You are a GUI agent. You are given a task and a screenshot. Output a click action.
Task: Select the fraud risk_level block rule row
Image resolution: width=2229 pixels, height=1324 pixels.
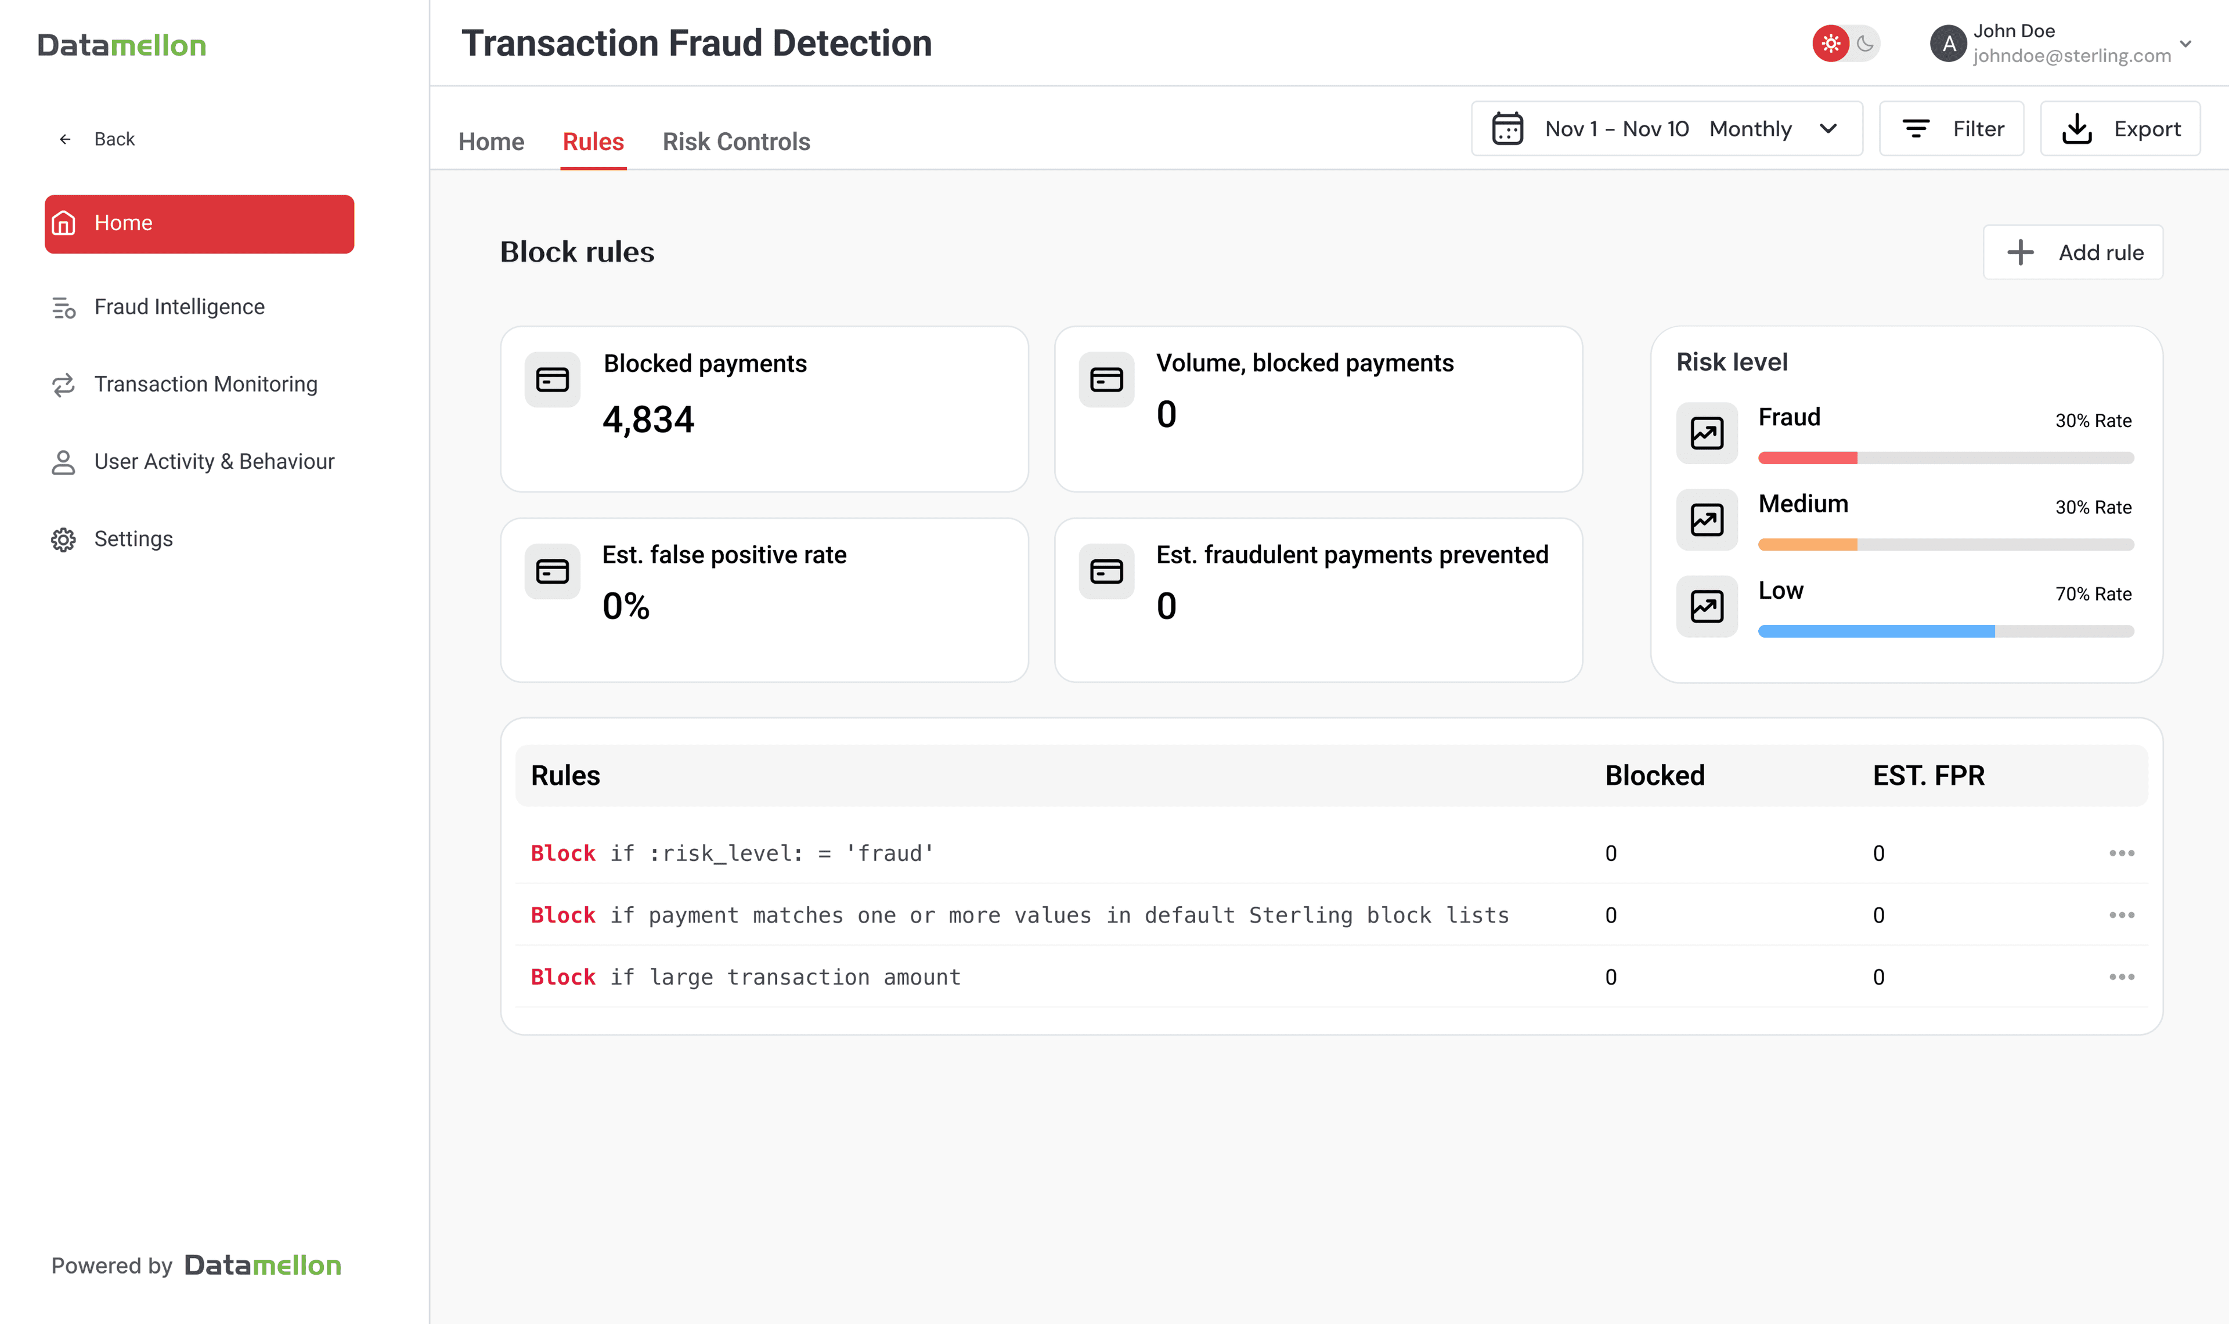[x=732, y=853]
